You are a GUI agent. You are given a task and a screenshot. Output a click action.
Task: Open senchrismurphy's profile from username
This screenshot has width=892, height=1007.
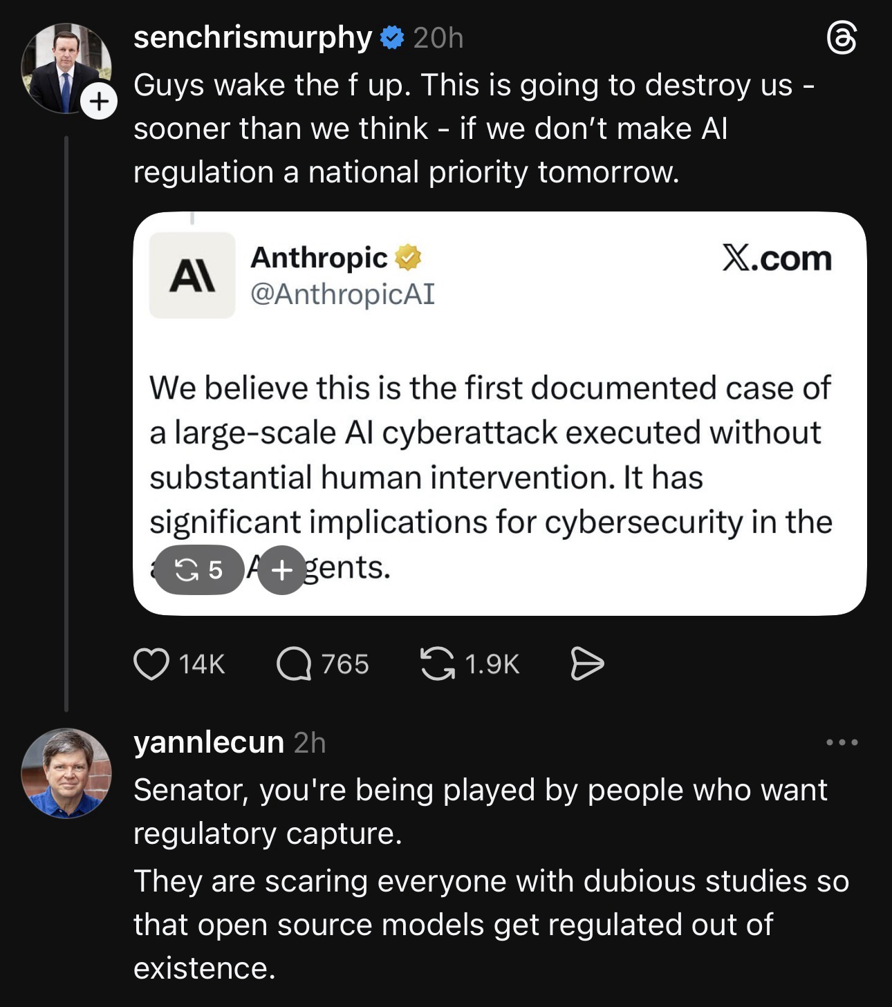coord(252,37)
